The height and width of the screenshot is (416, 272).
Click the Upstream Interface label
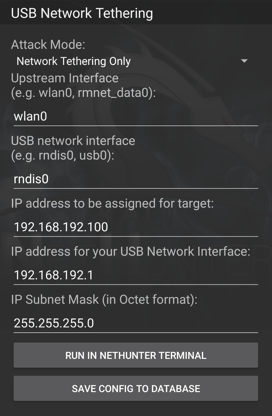(65, 78)
